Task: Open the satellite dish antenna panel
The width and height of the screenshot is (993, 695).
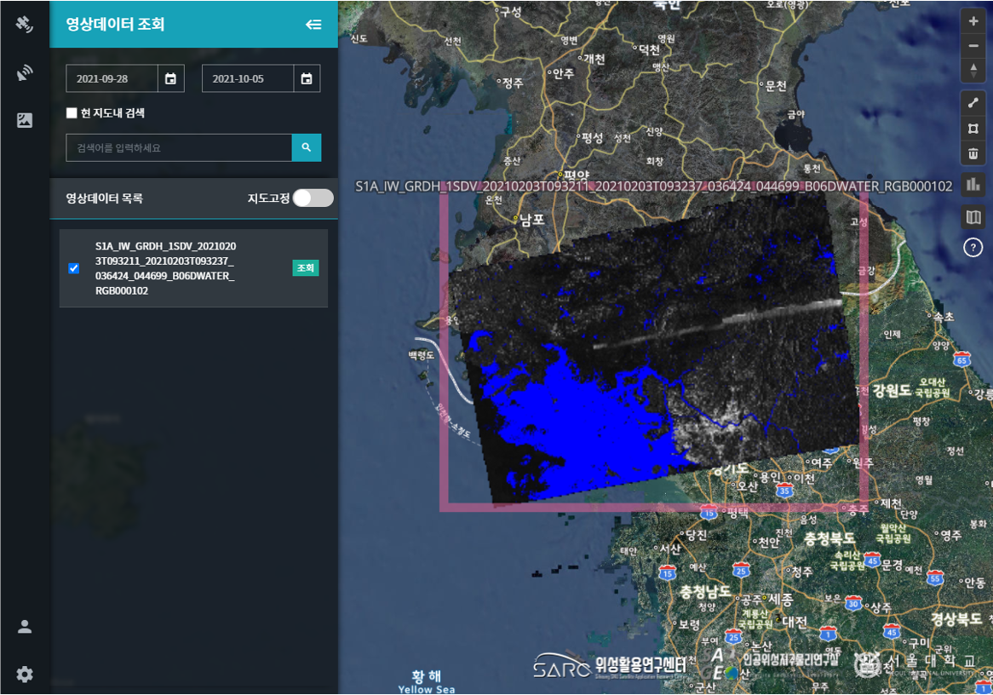Action: click(x=25, y=73)
